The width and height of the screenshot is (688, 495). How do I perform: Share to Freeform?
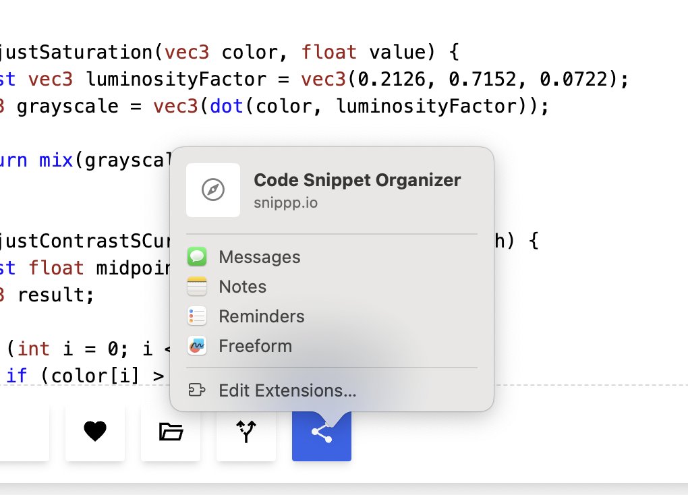332,346
